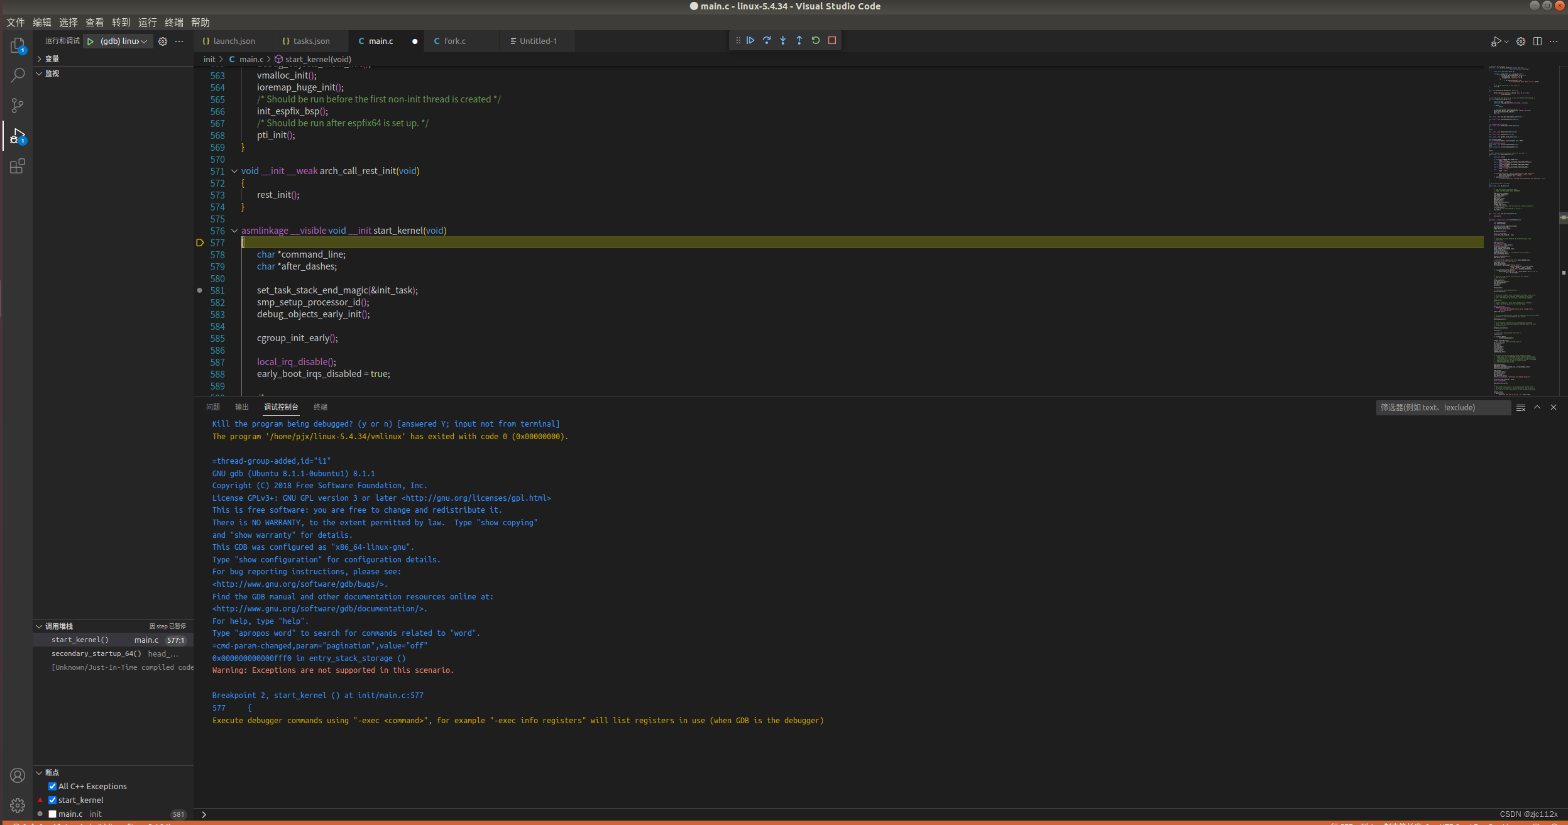Screen dimensions: 1568x825
Task: Open editor more actions menu
Action: (x=1554, y=41)
